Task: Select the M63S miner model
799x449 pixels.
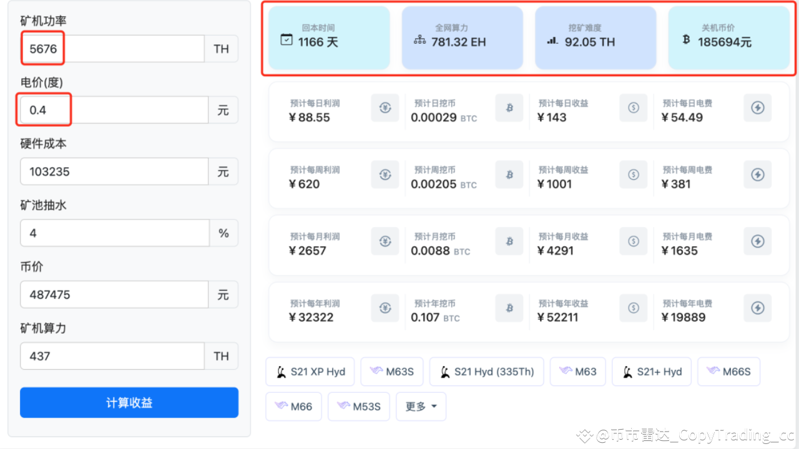Action: [391, 371]
